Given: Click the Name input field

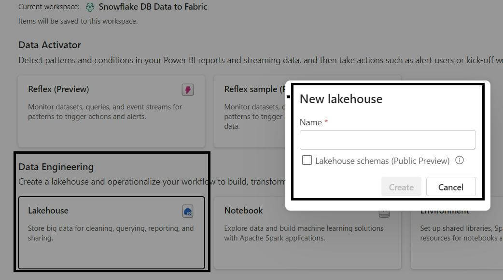Looking at the screenshot, I should pyautogui.click(x=388, y=140).
